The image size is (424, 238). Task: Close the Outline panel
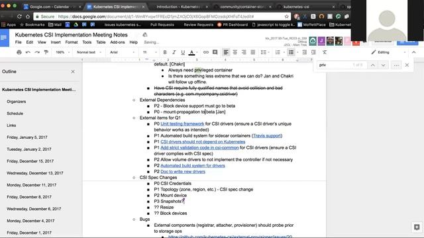[73, 71]
